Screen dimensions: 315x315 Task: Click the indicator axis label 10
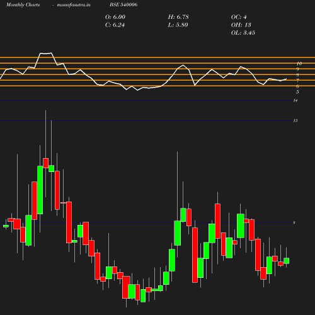[x=299, y=64]
